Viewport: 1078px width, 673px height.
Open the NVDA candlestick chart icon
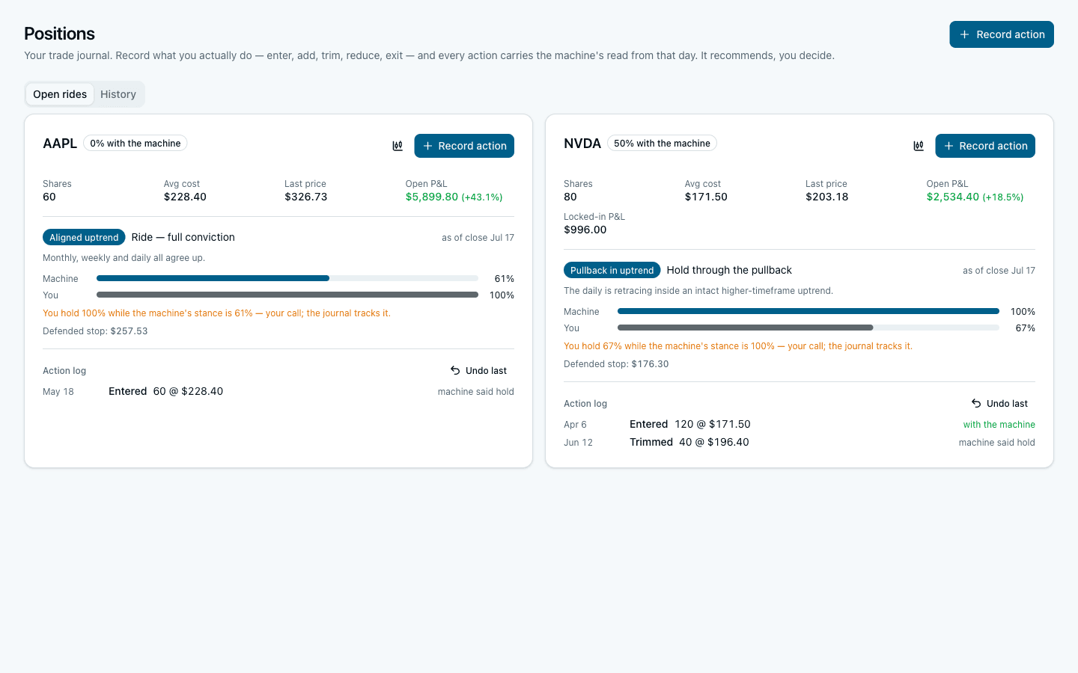tap(919, 146)
